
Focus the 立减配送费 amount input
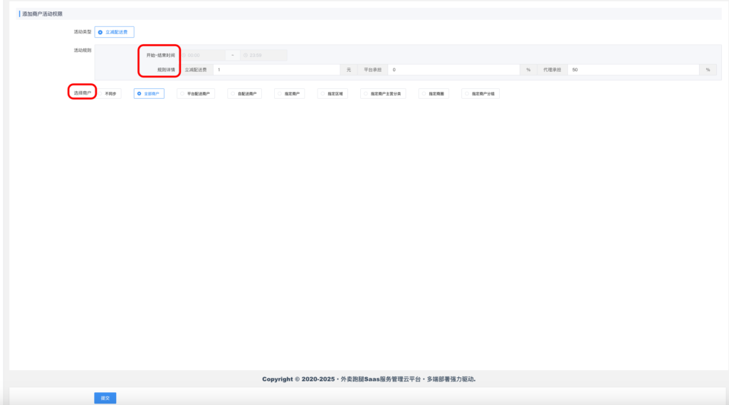[x=276, y=70]
